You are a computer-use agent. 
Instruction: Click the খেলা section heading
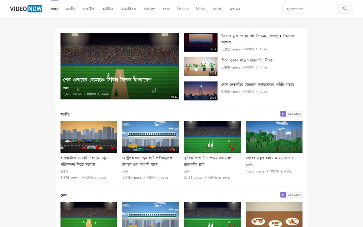64,195
